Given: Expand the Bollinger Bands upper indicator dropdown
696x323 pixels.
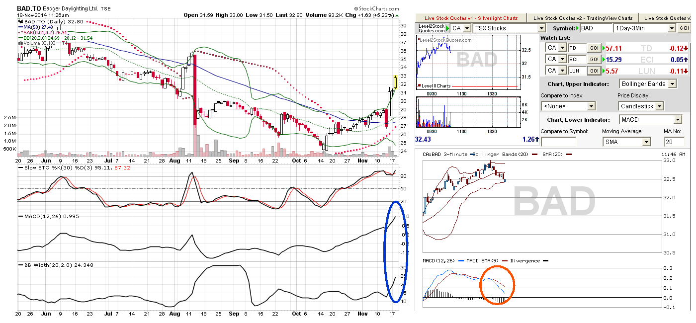Looking at the screenshot, I should (648, 84).
